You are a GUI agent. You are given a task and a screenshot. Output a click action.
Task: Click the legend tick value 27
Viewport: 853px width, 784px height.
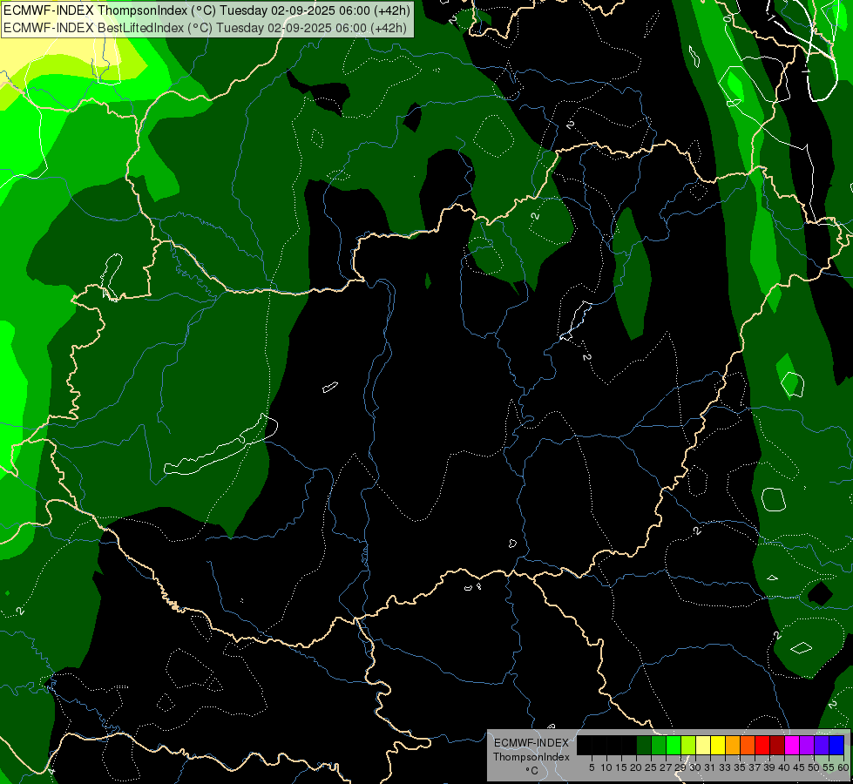point(666,767)
